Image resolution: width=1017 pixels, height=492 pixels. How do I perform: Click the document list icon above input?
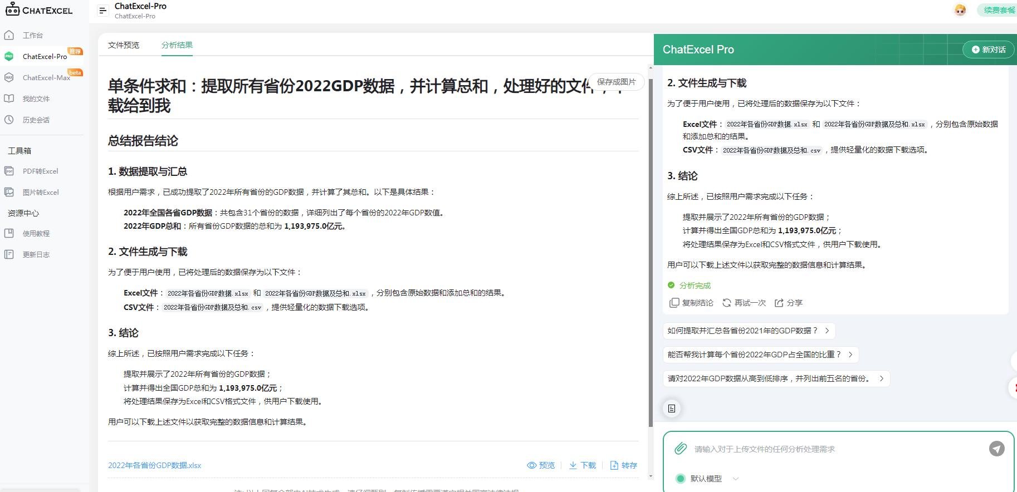pos(672,409)
